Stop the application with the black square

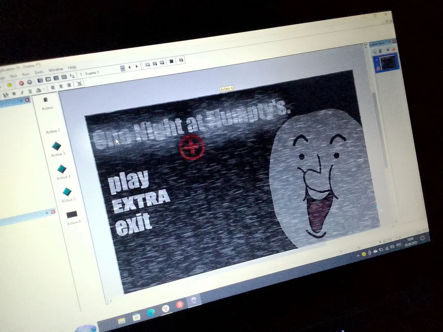tap(171, 61)
